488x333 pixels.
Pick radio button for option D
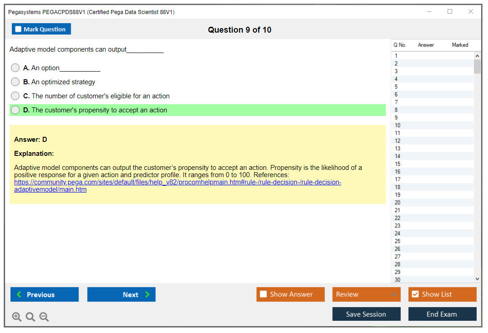point(15,110)
